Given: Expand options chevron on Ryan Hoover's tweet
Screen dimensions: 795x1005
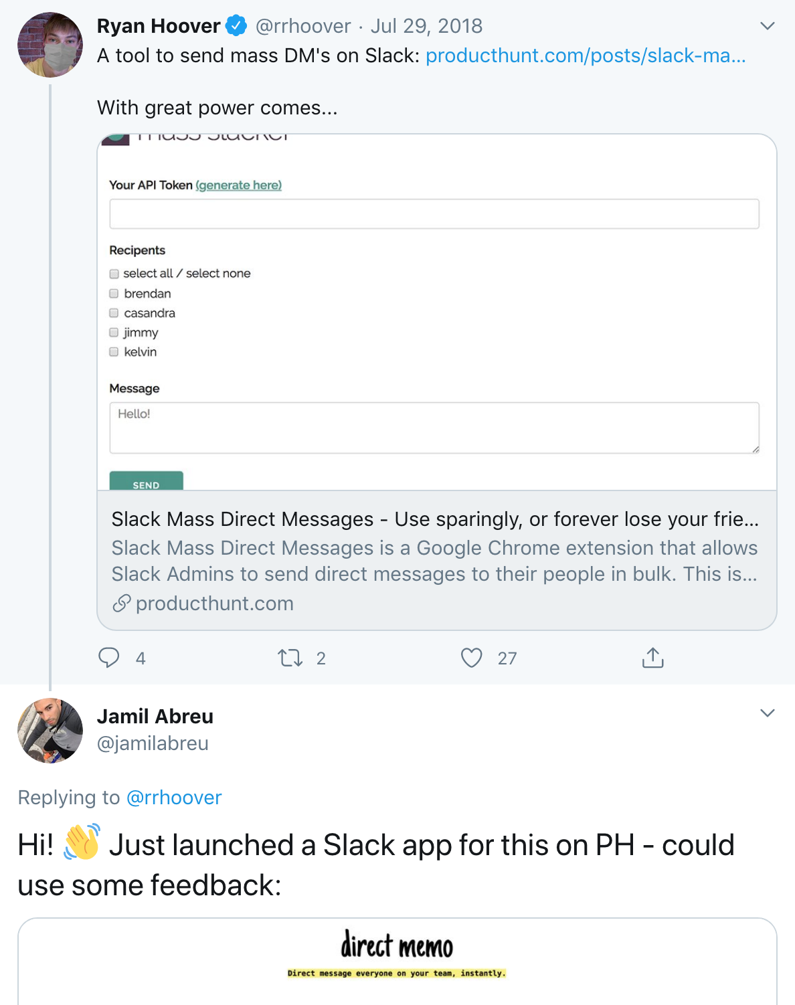Looking at the screenshot, I should pos(767,26).
